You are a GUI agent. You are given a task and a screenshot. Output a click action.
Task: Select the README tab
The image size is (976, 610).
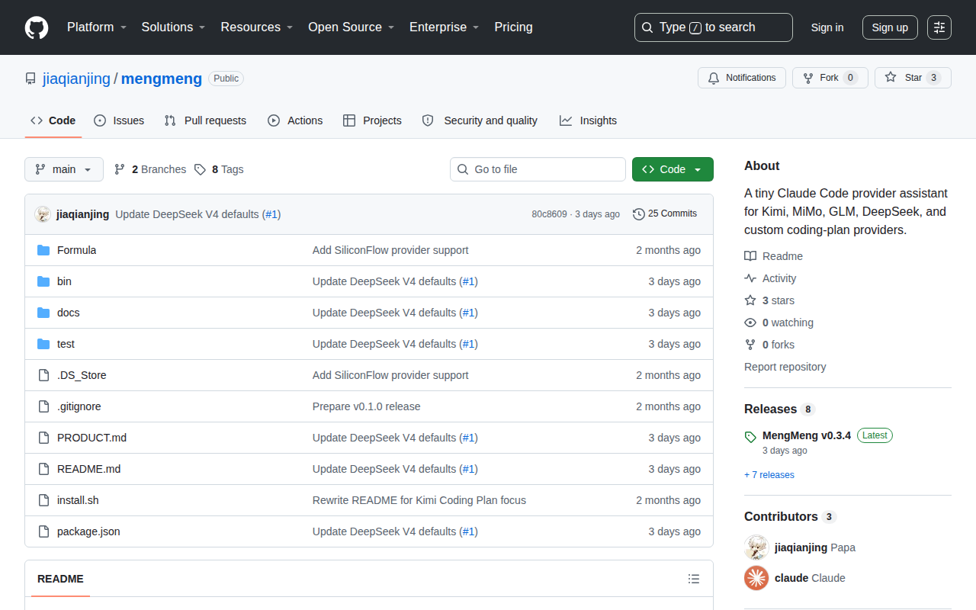60,579
